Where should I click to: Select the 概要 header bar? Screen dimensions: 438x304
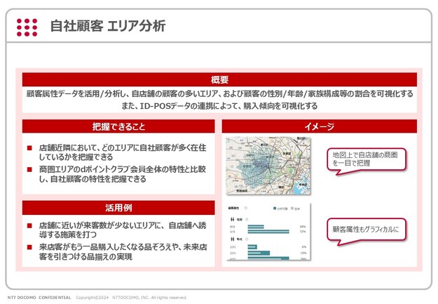click(x=219, y=80)
